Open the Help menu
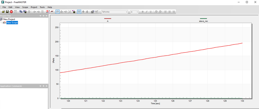The image size is (259, 109). coord(50,7)
